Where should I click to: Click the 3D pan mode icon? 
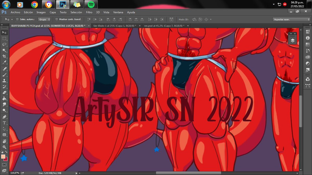click(x=206, y=19)
